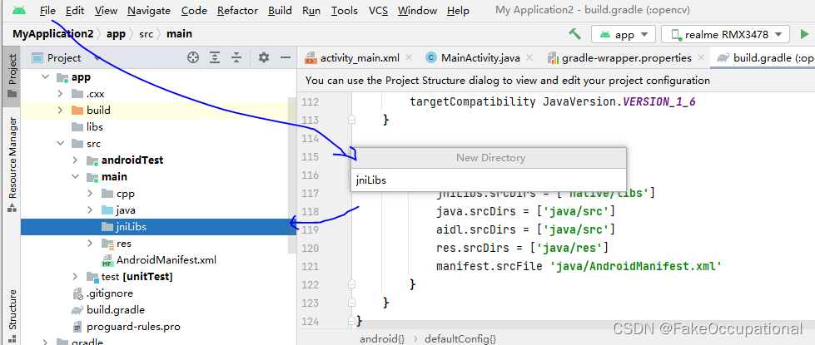Collapse the main folder
Image resolution: width=815 pixels, height=345 pixels.
(76, 177)
